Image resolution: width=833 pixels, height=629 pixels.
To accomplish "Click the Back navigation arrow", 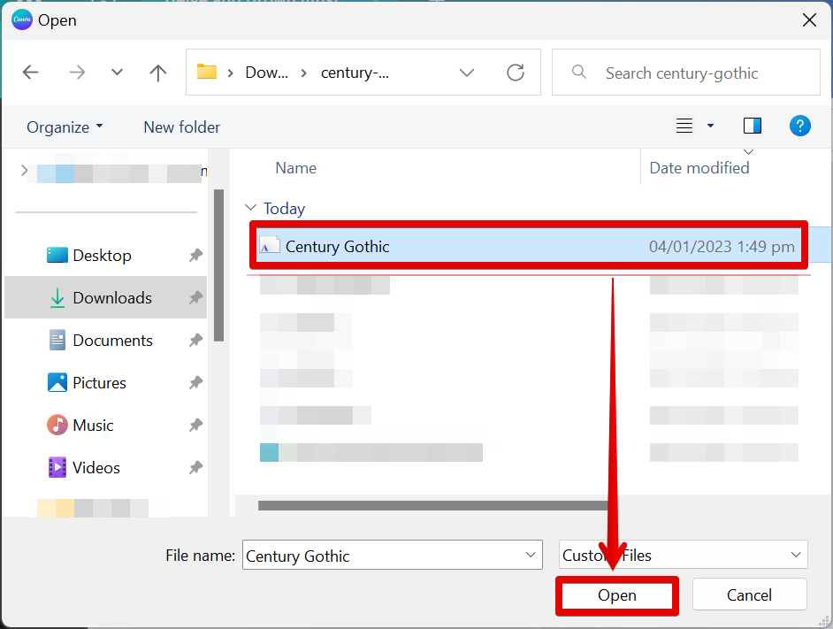I will pyautogui.click(x=30, y=73).
